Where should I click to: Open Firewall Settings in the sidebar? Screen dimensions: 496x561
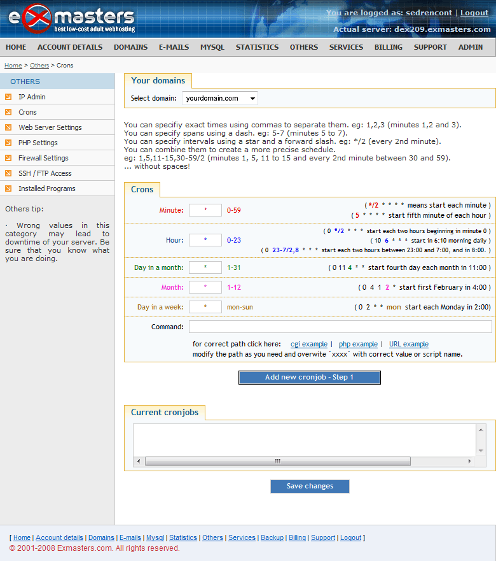pos(43,158)
